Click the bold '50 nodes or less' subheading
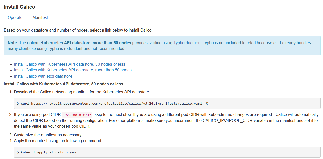Screen dimensions: 323x159 pyautogui.click(x=63, y=84)
